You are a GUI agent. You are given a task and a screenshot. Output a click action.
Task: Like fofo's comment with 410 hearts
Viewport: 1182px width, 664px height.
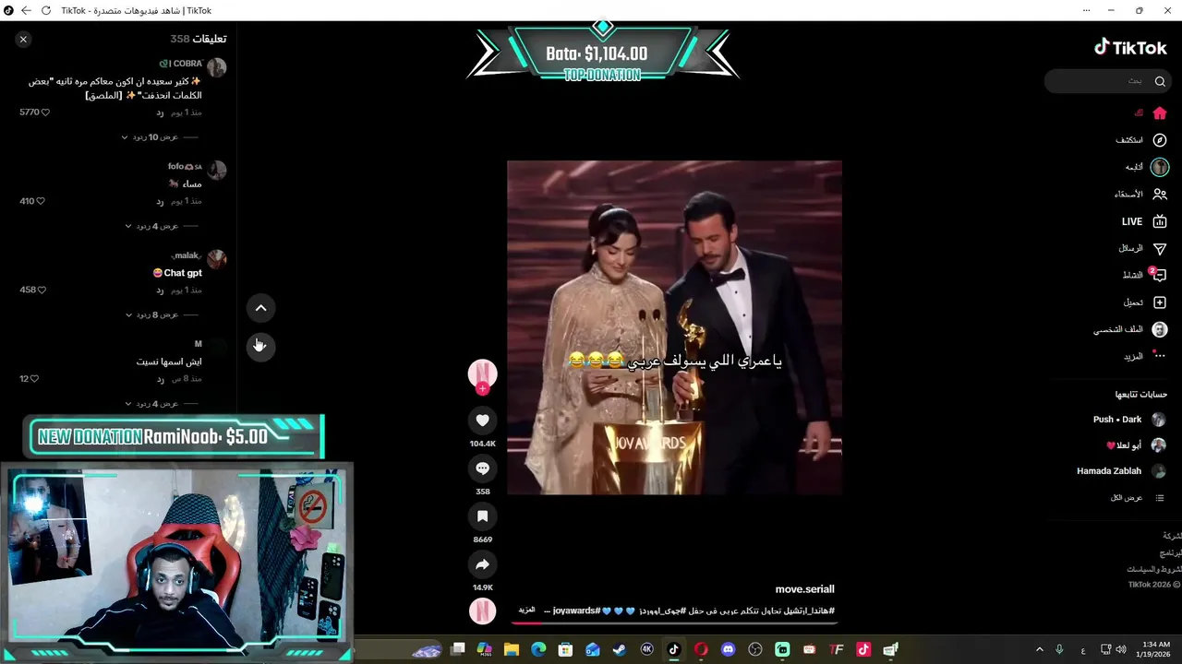40,201
